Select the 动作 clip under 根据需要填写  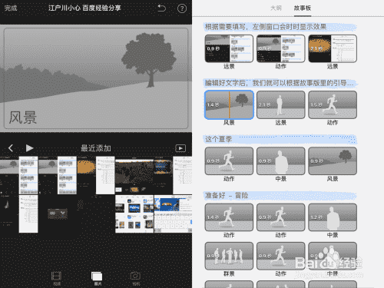pyautogui.click(x=281, y=48)
